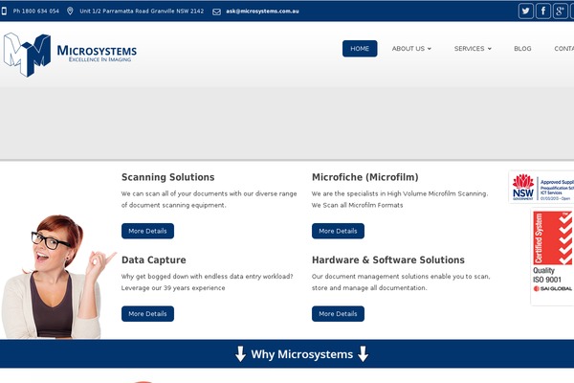The width and height of the screenshot is (574, 383).
Task: Open the Twitter social icon
Action: (x=525, y=11)
